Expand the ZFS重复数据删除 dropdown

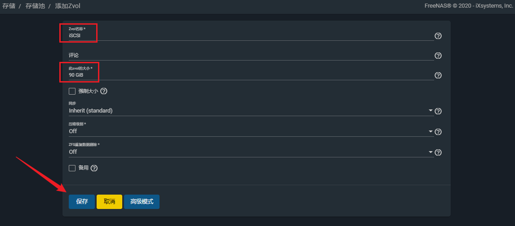tap(249, 152)
